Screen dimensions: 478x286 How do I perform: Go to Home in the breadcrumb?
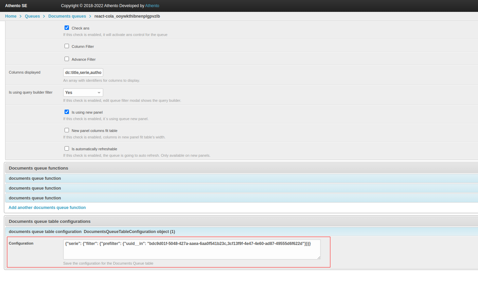[x=11, y=16]
